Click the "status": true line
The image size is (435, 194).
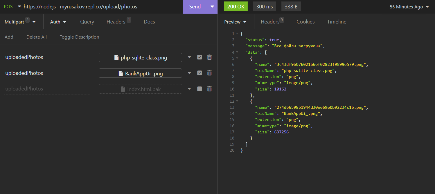[x=263, y=40]
